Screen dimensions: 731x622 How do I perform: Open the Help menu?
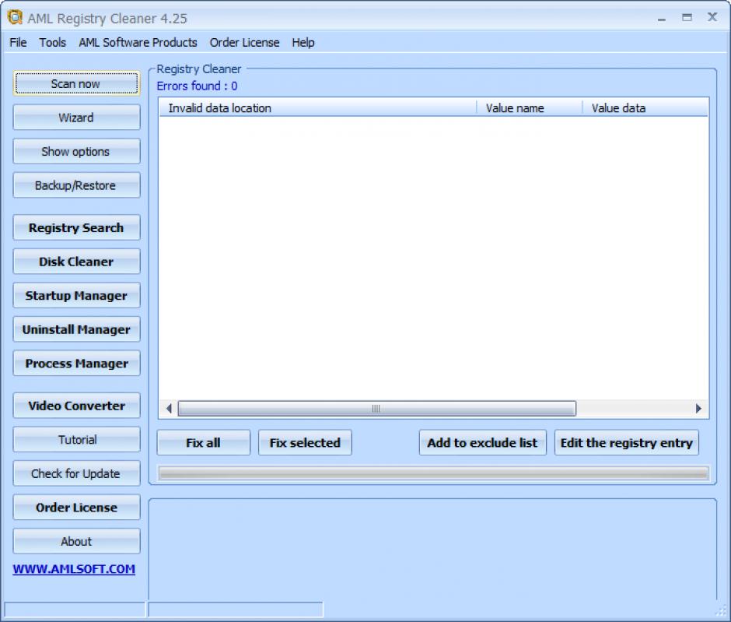pos(303,43)
